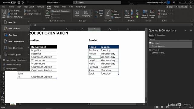Open the Get Data dropdown
194x109 pixels.
(4, 14)
